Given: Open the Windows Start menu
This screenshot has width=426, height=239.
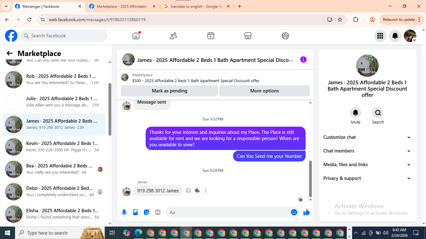Looking at the screenshot, I should [7, 233].
